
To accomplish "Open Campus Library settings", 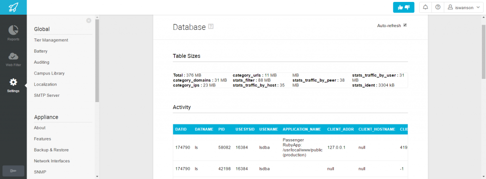I will tap(49, 73).
